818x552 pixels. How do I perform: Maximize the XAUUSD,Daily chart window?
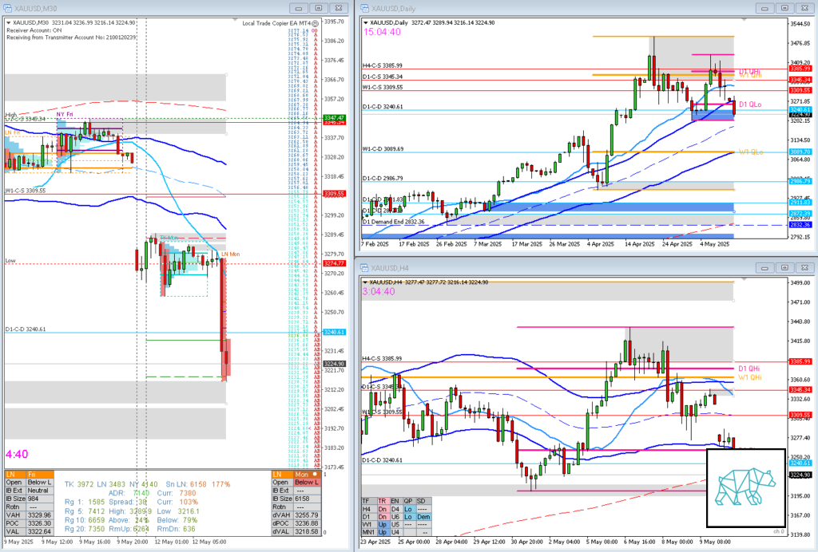pyautogui.click(x=784, y=8)
